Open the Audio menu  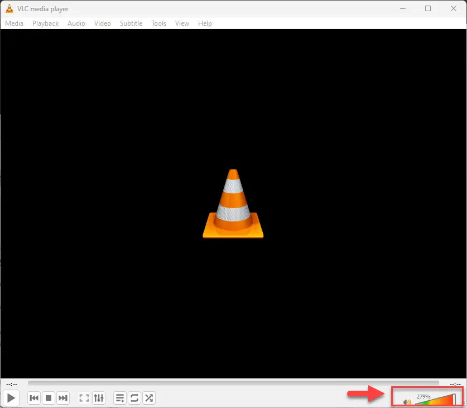(x=76, y=23)
